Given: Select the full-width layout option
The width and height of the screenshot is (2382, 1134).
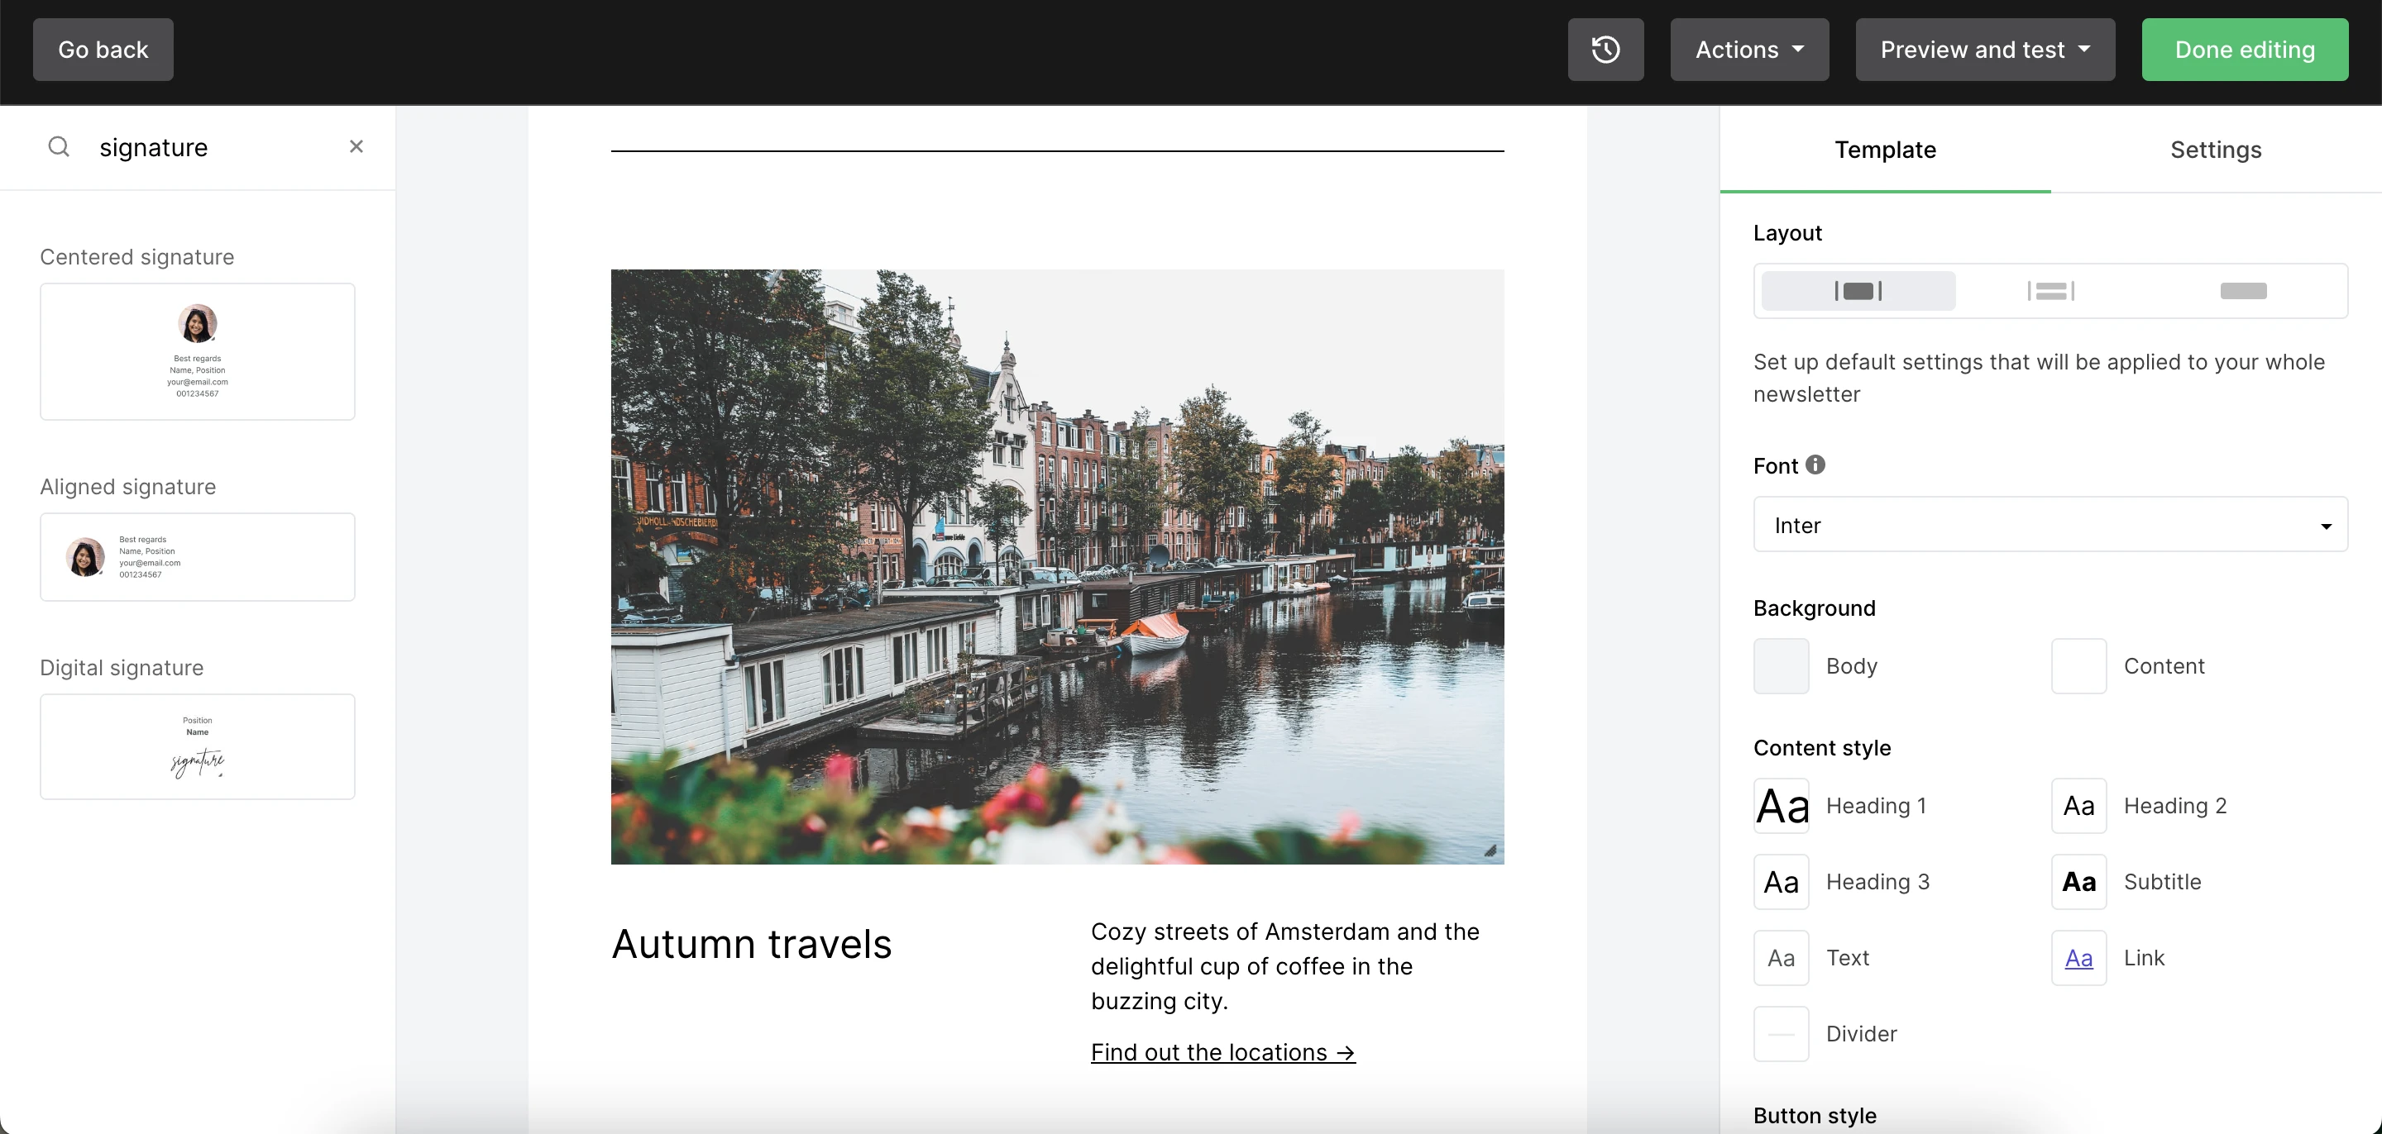Looking at the screenshot, I should point(2242,291).
